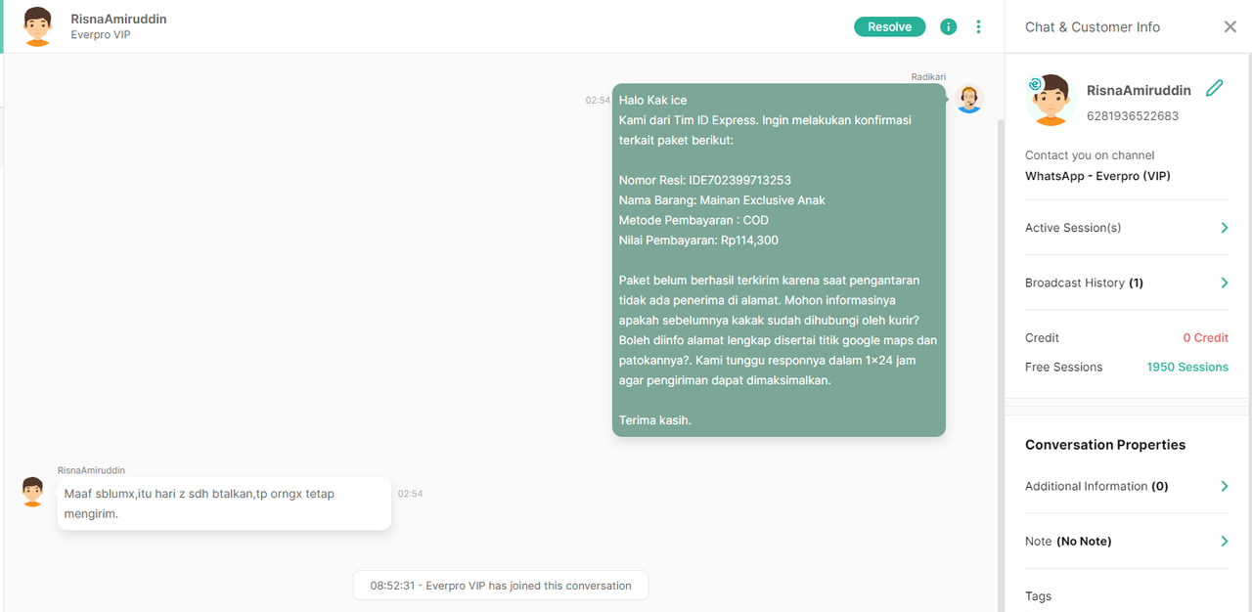Image resolution: width=1252 pixels, height=612 pixels.
Task: Click the Radikari sender label
Action: tap(928, 76)
